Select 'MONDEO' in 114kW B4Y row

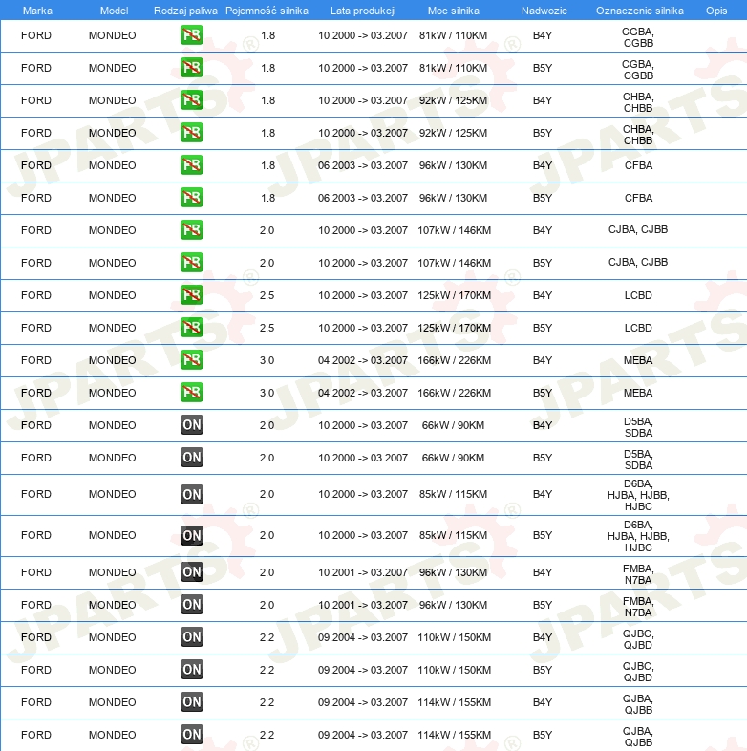point(112,702)
